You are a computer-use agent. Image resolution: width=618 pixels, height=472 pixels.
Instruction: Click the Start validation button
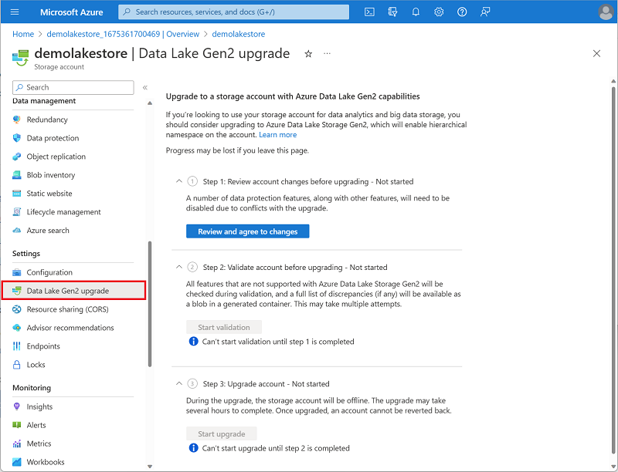(x=224, y=327)
